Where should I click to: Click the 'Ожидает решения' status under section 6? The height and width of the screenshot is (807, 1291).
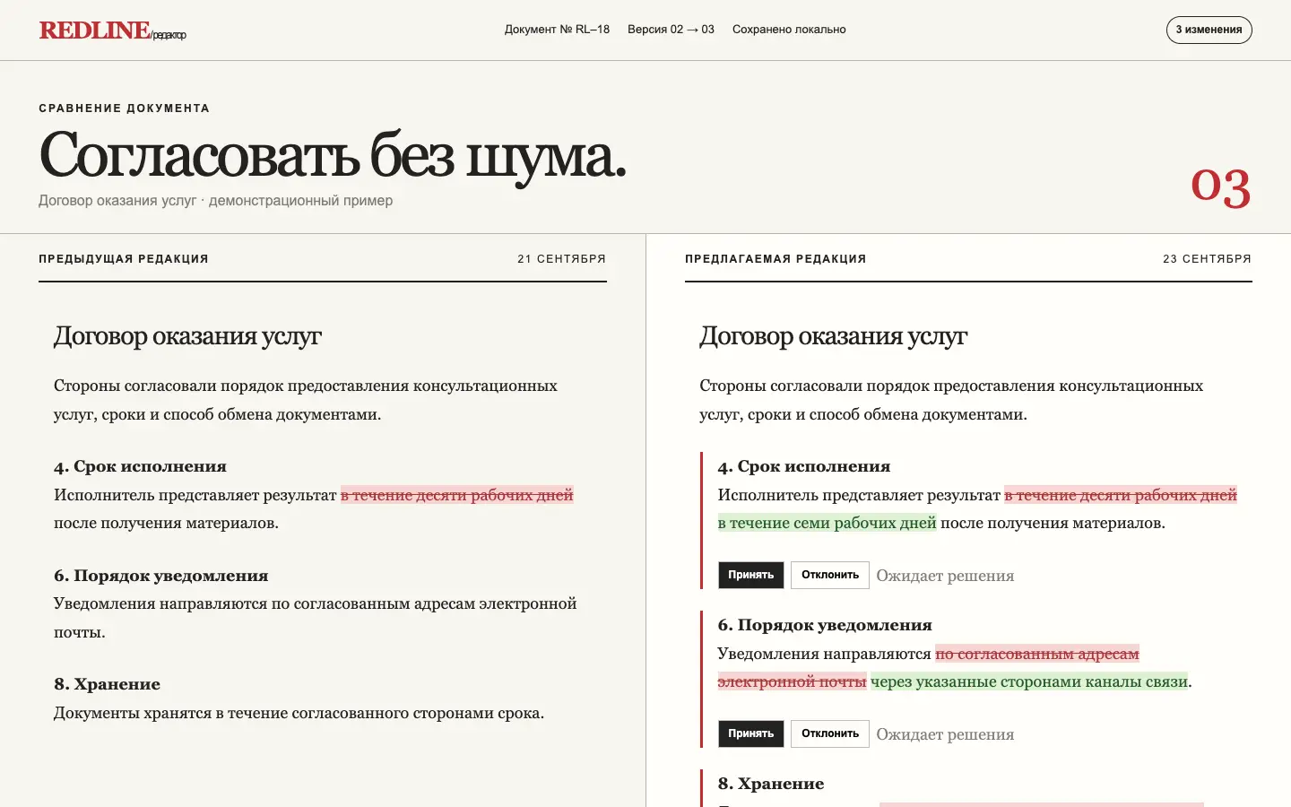coord(945,734)
